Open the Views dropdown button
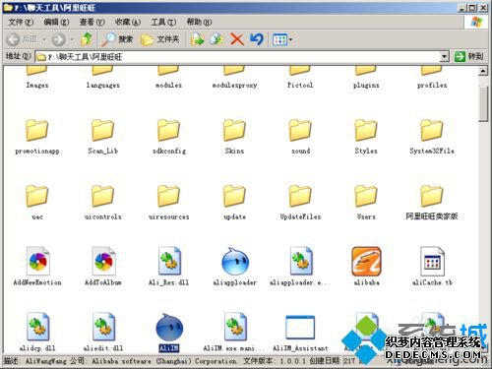 [x=282, y=39]
